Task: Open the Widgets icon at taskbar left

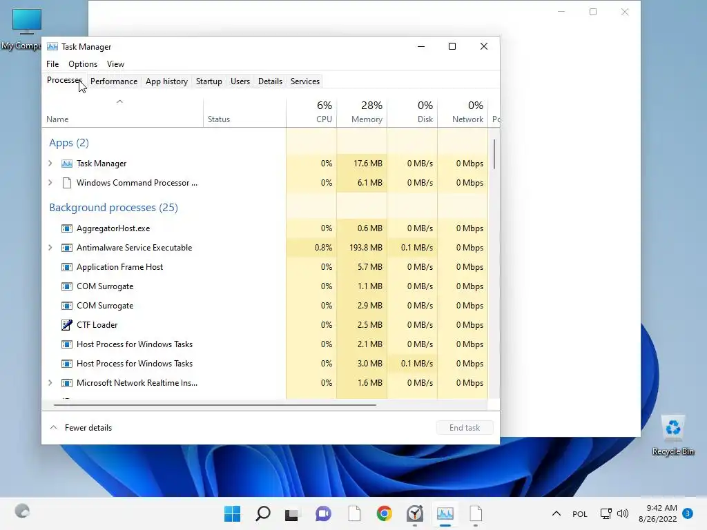Action: 22,511
